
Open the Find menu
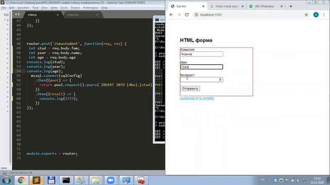coord(35,8)
